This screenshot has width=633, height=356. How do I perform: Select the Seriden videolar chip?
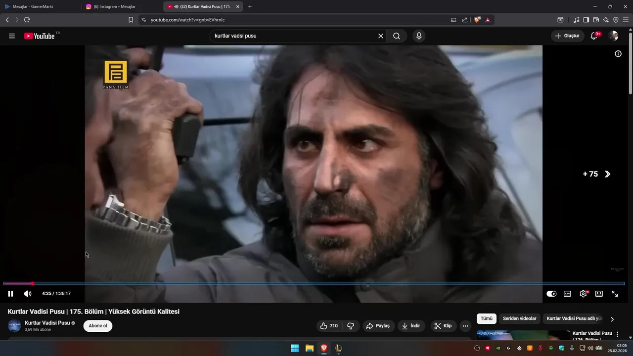coord(519,318)
